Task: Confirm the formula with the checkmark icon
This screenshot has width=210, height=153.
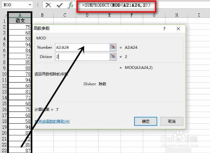Action: tap(60, 5)
